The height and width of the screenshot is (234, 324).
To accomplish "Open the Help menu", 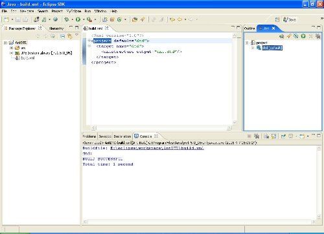I will (x=114, y=11).
